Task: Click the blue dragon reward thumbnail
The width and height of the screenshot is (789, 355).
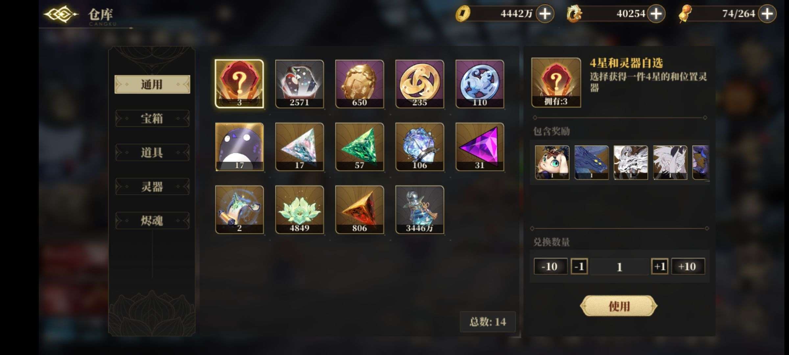Action: (591, 163)
